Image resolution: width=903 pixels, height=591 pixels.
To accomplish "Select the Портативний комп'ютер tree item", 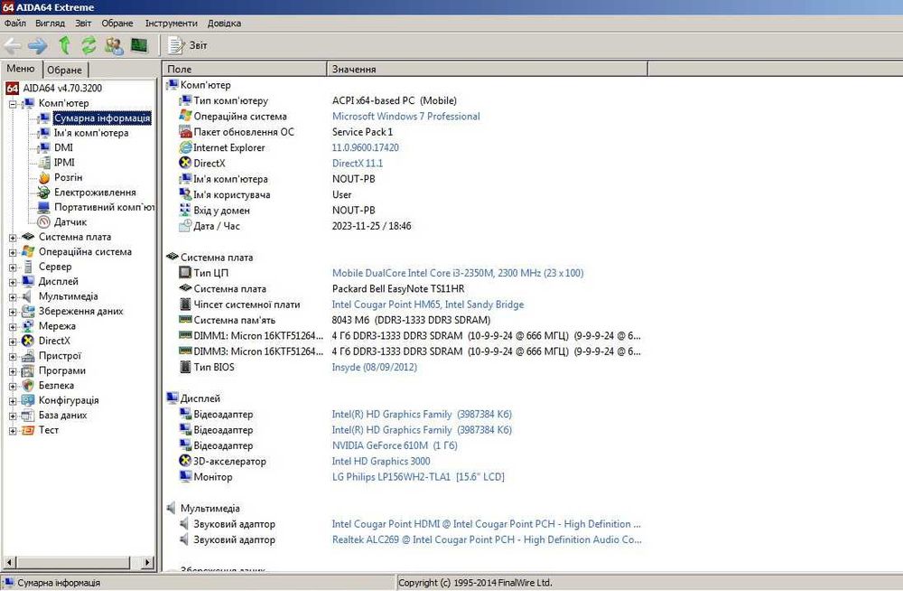I will coord(104,207).
